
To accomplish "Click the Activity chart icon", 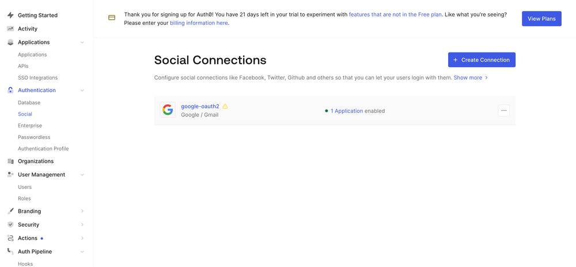I will pos(10,28).
